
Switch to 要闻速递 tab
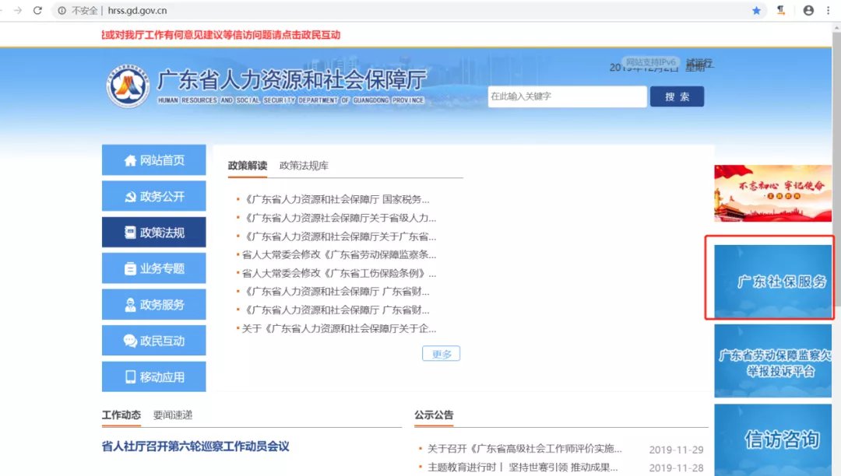coord(173,415)
